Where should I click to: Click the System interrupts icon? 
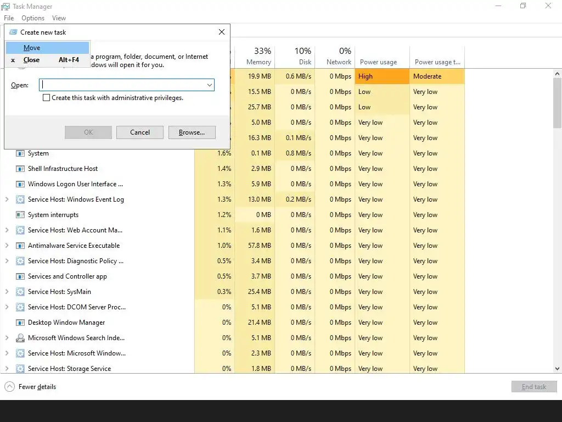pos(20,215)
